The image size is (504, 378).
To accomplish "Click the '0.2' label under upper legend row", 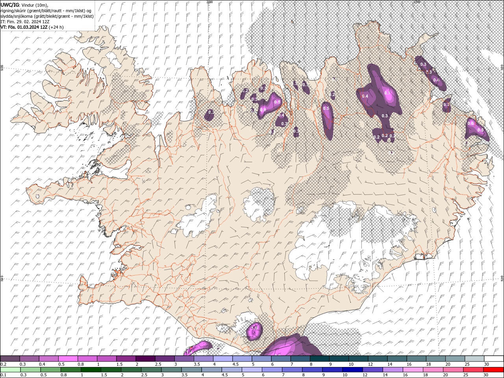I will coord(4,364).
